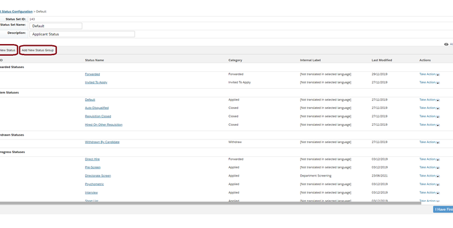Click the Status Name column header
Screen dimensions: 453x228
pos(94,60)
